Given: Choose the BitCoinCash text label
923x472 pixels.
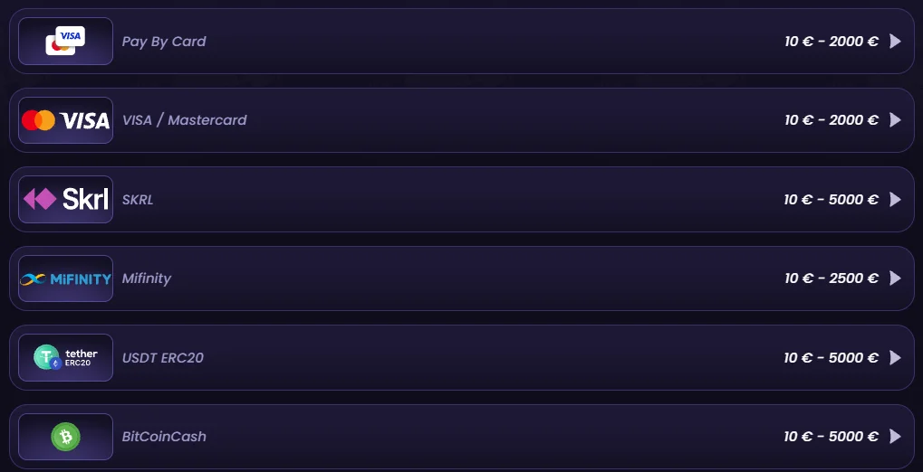Looking at the screenshot, I should click(164, 437).
